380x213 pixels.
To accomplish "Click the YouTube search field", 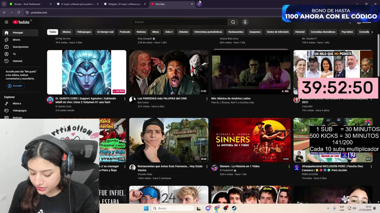I will [180, 22].
